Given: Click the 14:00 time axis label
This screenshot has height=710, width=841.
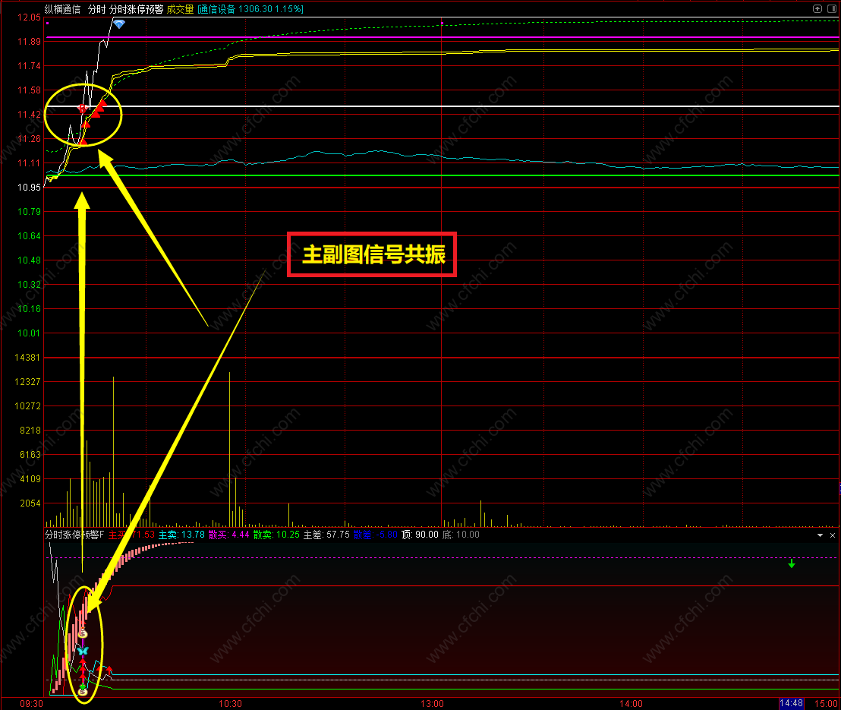Looking at the screenshot, I should [x=631, y=704].
